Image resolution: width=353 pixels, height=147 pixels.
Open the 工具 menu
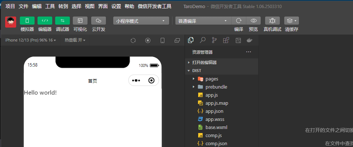coord(50,6)
